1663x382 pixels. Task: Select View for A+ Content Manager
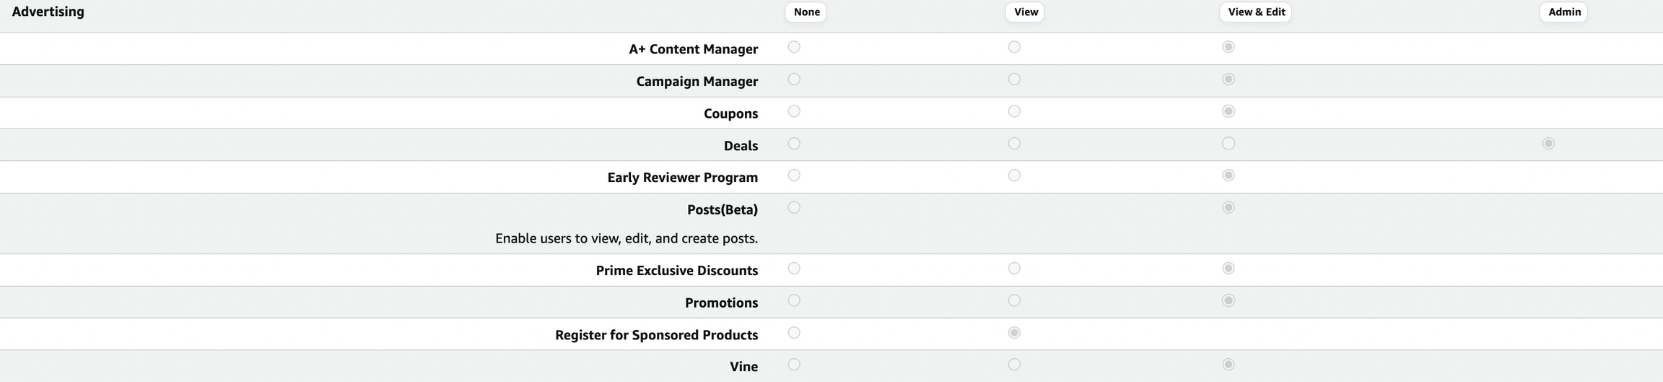[1014, 47]
